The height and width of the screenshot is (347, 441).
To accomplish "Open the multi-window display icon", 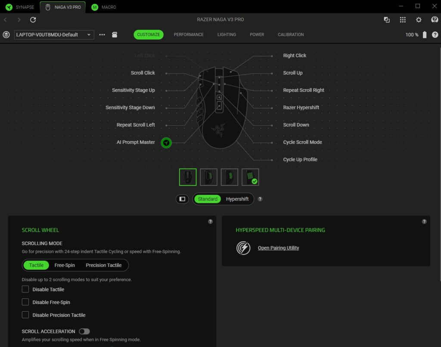I will click(x=387, y=20).
